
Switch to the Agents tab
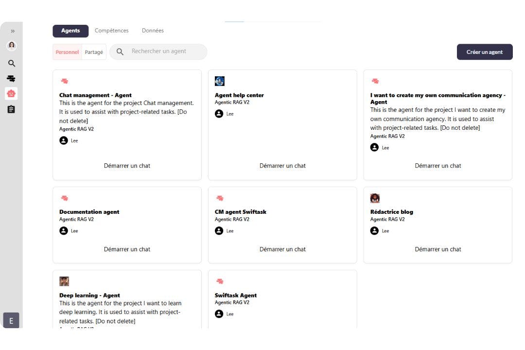(70, 31)
